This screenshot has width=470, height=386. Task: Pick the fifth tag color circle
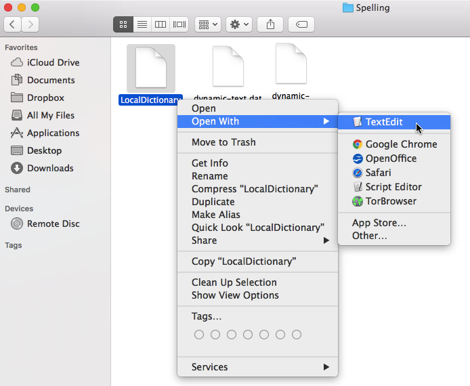click(x=264, y=335)
